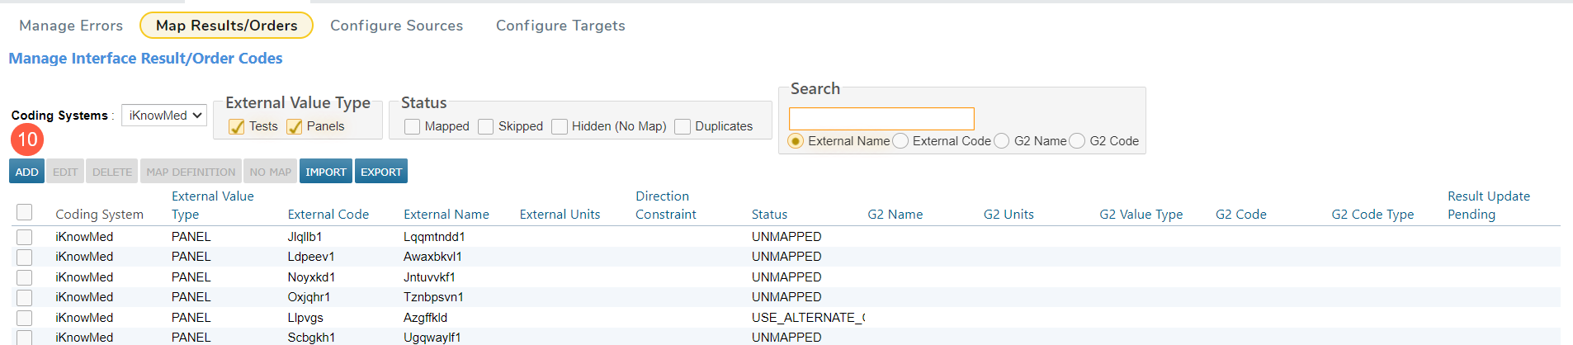Image resolution: width=1573 pixels, height=345 pixels.
Task: Select the G2 Name search option
Action: 1002,141
